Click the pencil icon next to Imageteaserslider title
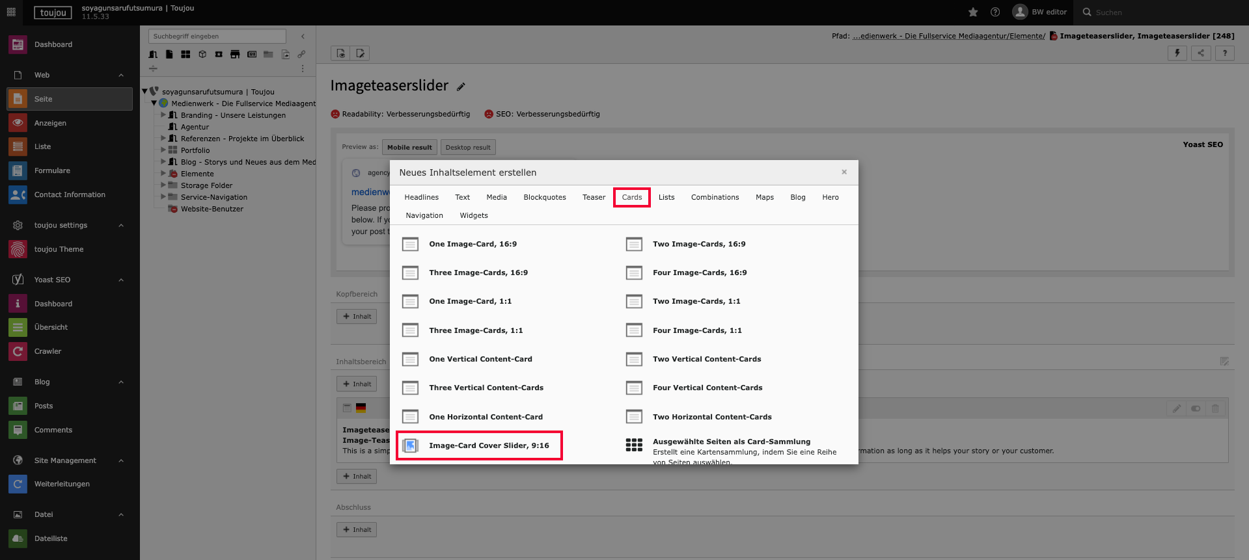The image size is (1249, 560). click(x=461, y=87)
